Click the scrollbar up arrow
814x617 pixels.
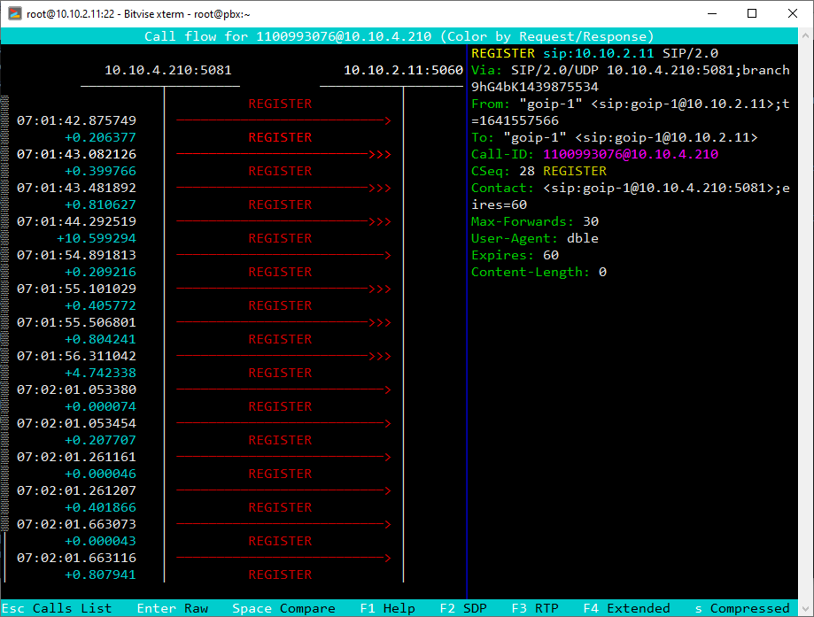pyautogui.click(x=806, y=35)
